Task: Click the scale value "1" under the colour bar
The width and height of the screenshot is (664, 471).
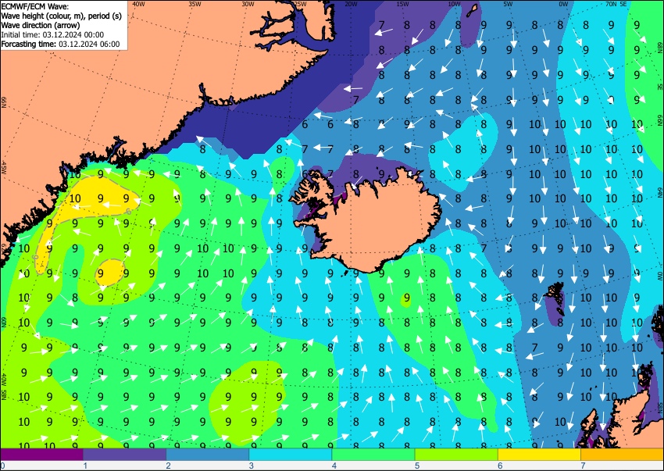Action: (x=85, y=466)
